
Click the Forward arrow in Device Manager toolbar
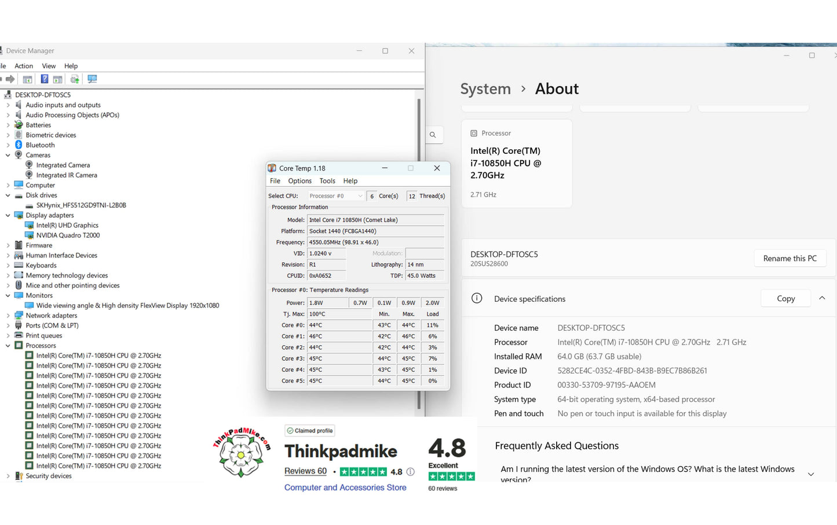coord(10,79)
